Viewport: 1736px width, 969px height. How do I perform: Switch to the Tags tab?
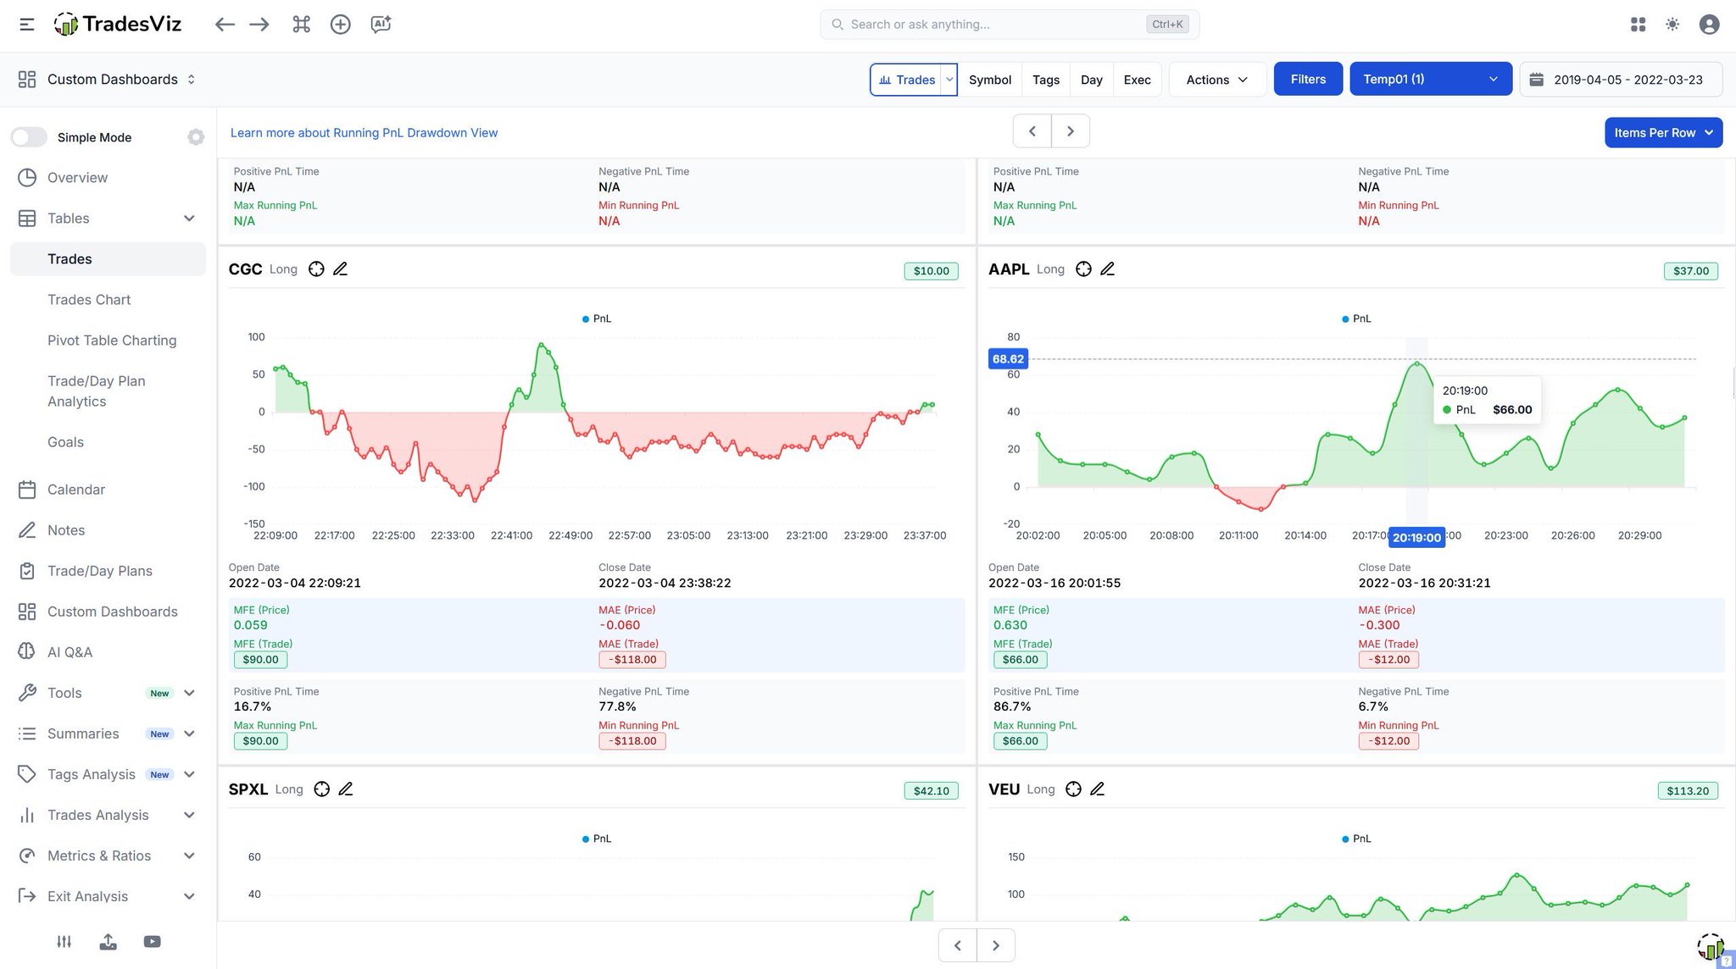pos(1046,80)
